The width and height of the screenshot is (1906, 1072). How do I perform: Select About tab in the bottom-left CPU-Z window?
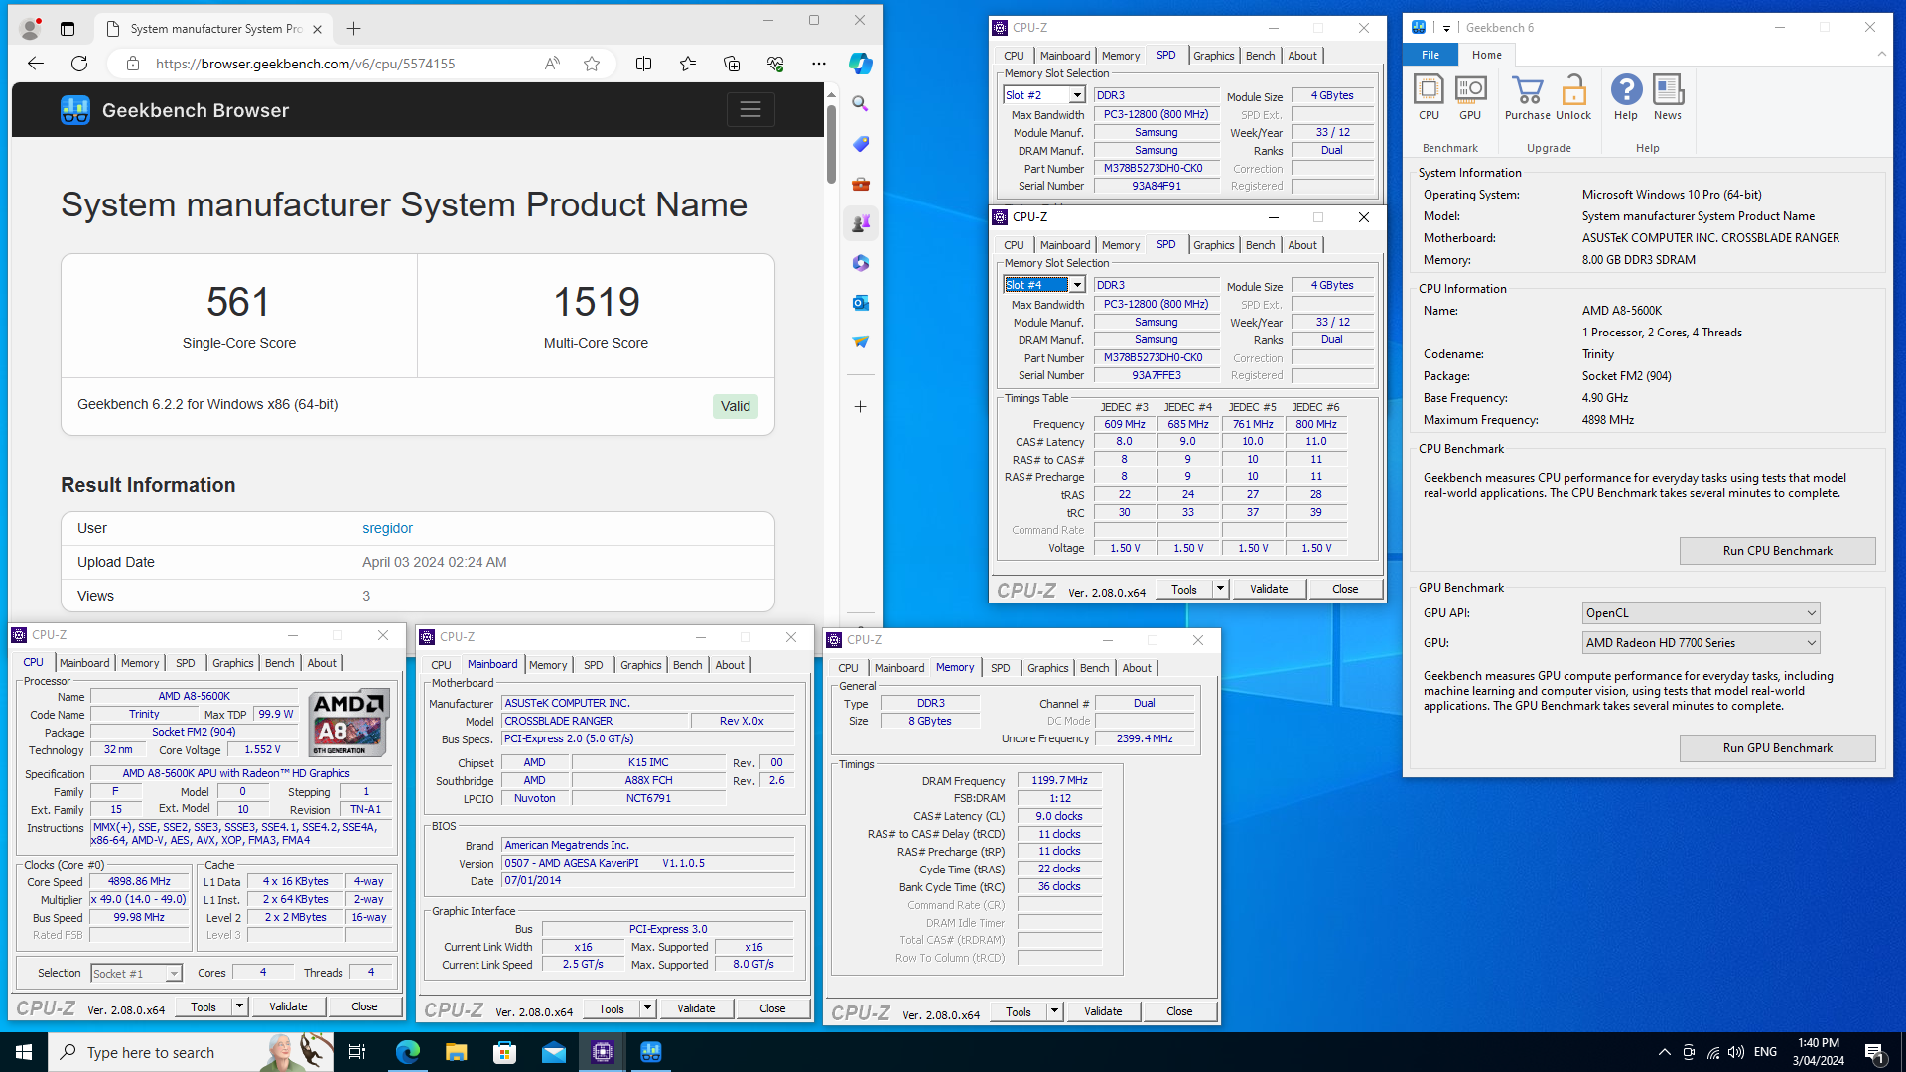322,663
